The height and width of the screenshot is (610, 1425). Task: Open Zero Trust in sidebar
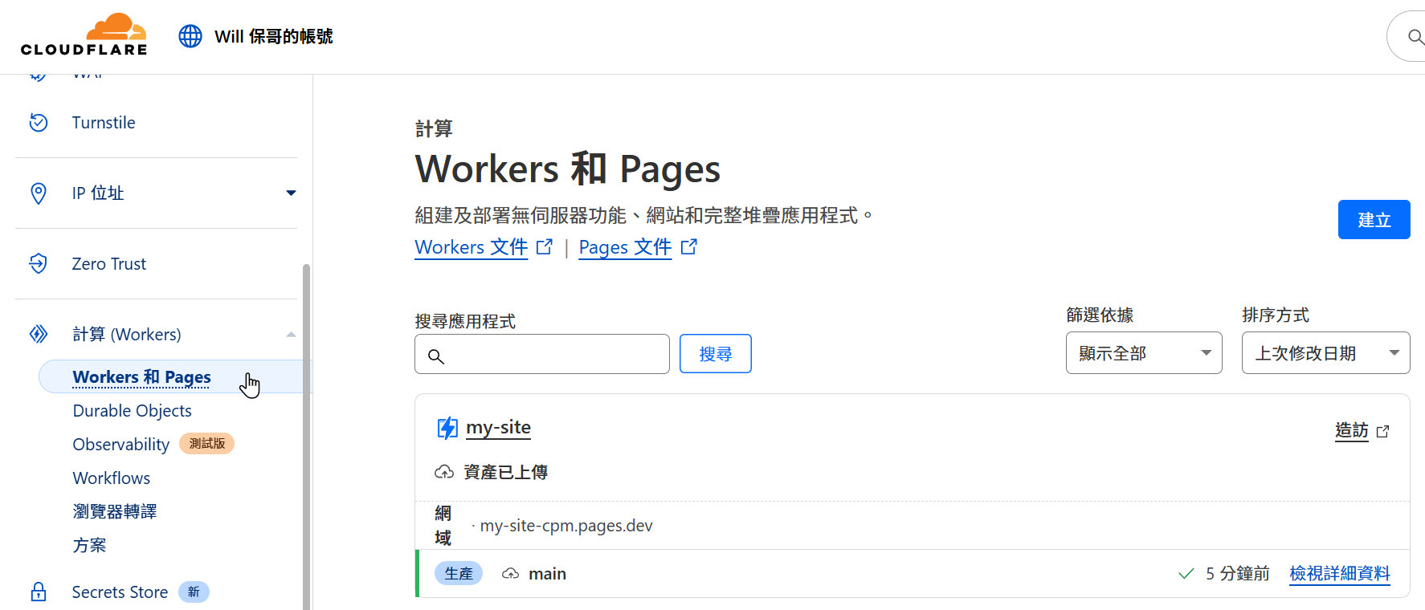(108, 264)
